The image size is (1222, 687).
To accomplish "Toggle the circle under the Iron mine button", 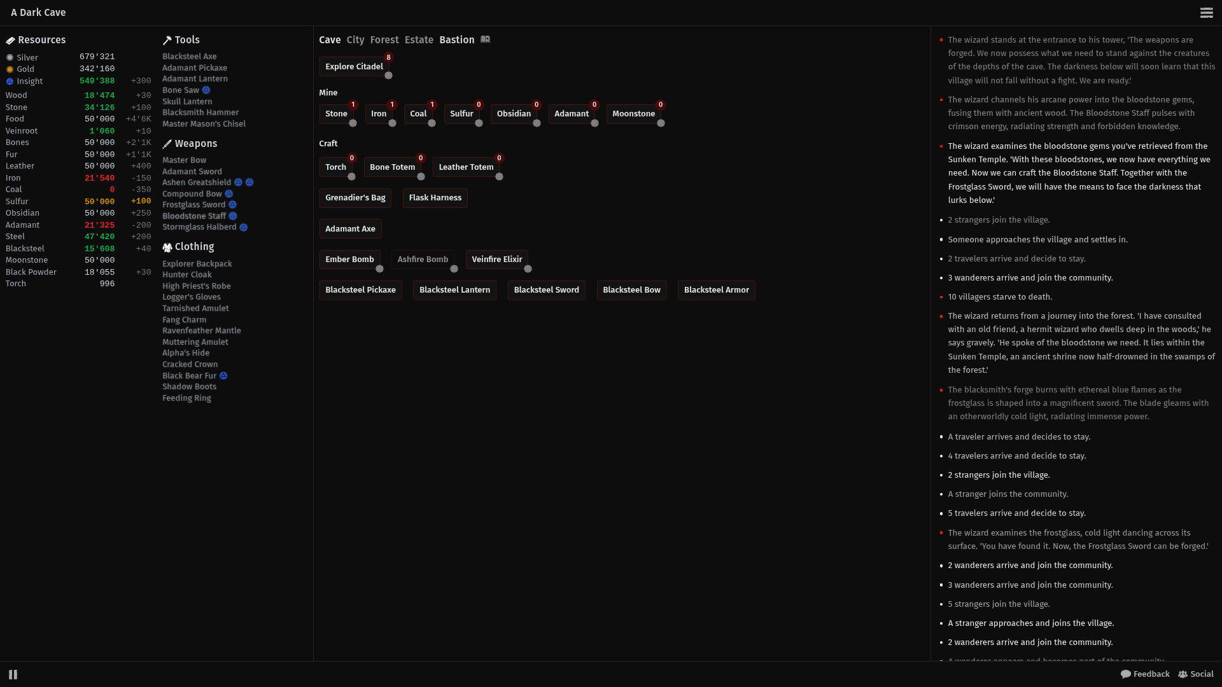I will click(x=392, y=123).
